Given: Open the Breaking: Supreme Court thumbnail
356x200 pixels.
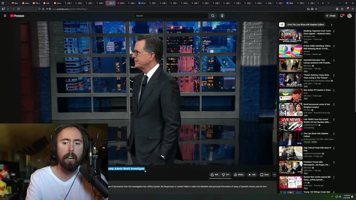Looking at the screenshot, I should pos(291,36).
